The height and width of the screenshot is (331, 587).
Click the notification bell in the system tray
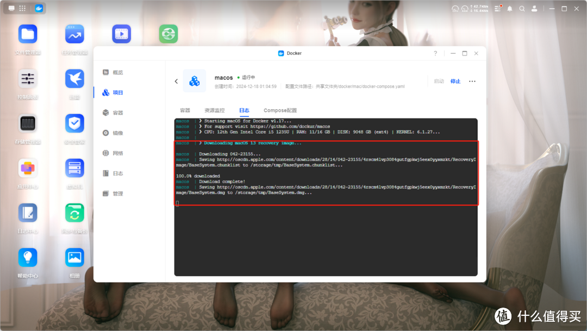tap(509, 9)
